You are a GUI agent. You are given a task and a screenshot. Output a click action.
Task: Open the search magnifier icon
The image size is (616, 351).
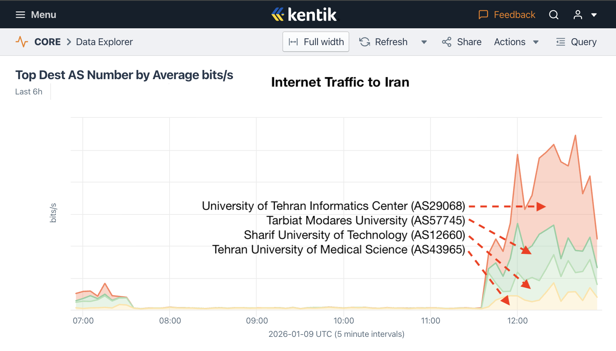[x=554, y=15]
